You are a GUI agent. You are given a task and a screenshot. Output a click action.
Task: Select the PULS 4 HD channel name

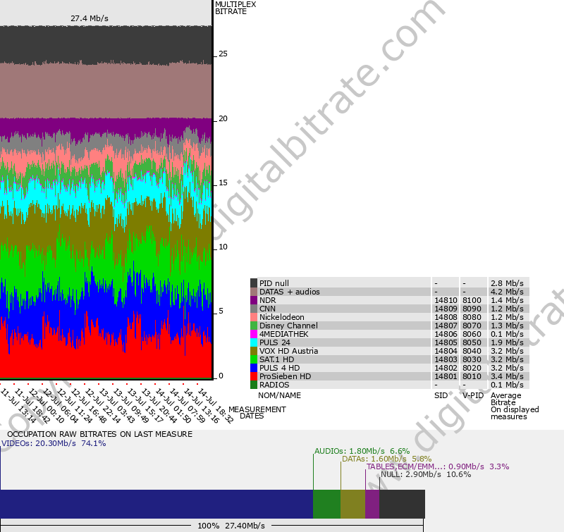click(279, 368)
